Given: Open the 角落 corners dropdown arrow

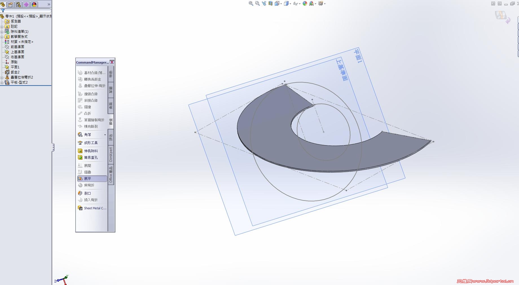Looking at the screenshot, I should point(105,135).
